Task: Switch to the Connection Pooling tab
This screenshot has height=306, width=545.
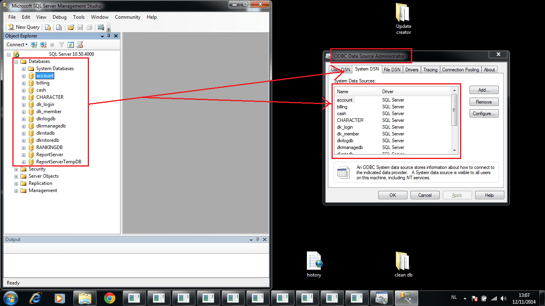Action: (460, 70)
